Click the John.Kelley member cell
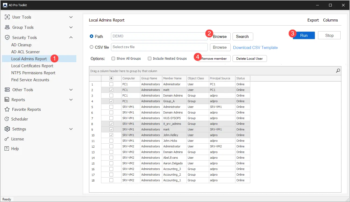 174,135
